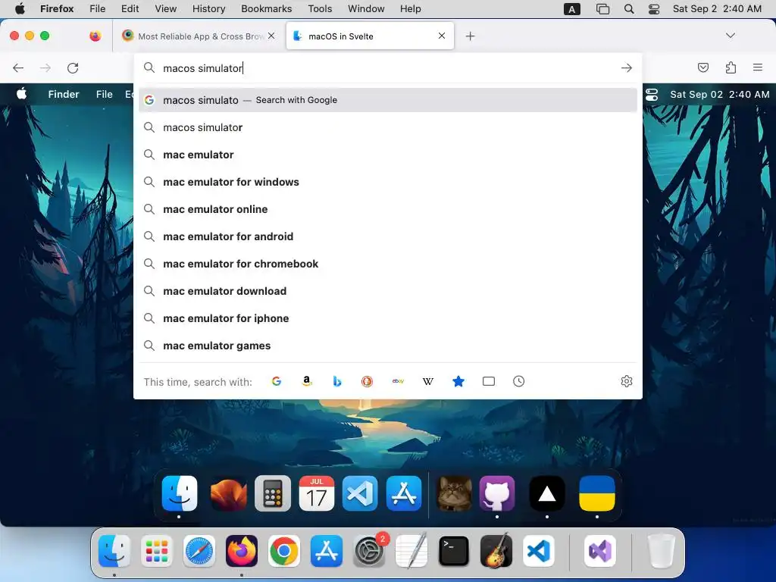Search open tabs with the tab icon
Image resolution: width=776 pixels, height=582 pixels.
[489, 381]
